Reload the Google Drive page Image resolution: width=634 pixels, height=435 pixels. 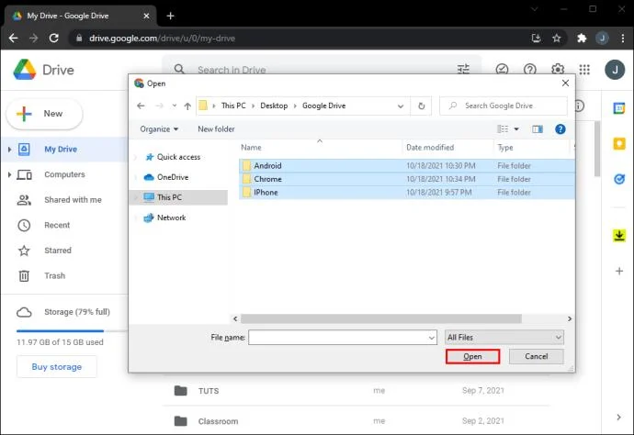[x=54, y=39]
